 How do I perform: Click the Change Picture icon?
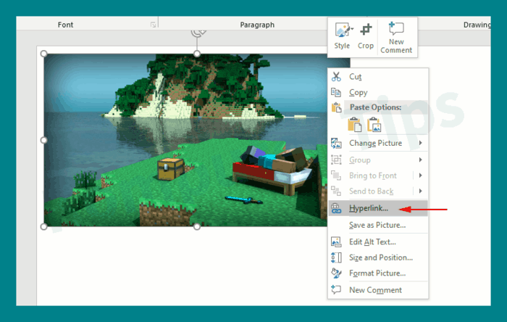coord(336,143)
